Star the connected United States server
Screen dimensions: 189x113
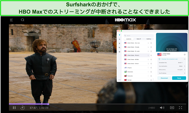[185, 54]
